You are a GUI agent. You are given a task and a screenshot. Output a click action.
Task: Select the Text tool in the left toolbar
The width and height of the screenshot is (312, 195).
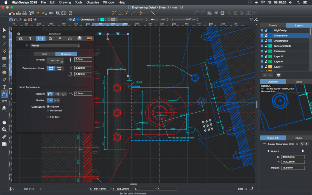[4, 87]
